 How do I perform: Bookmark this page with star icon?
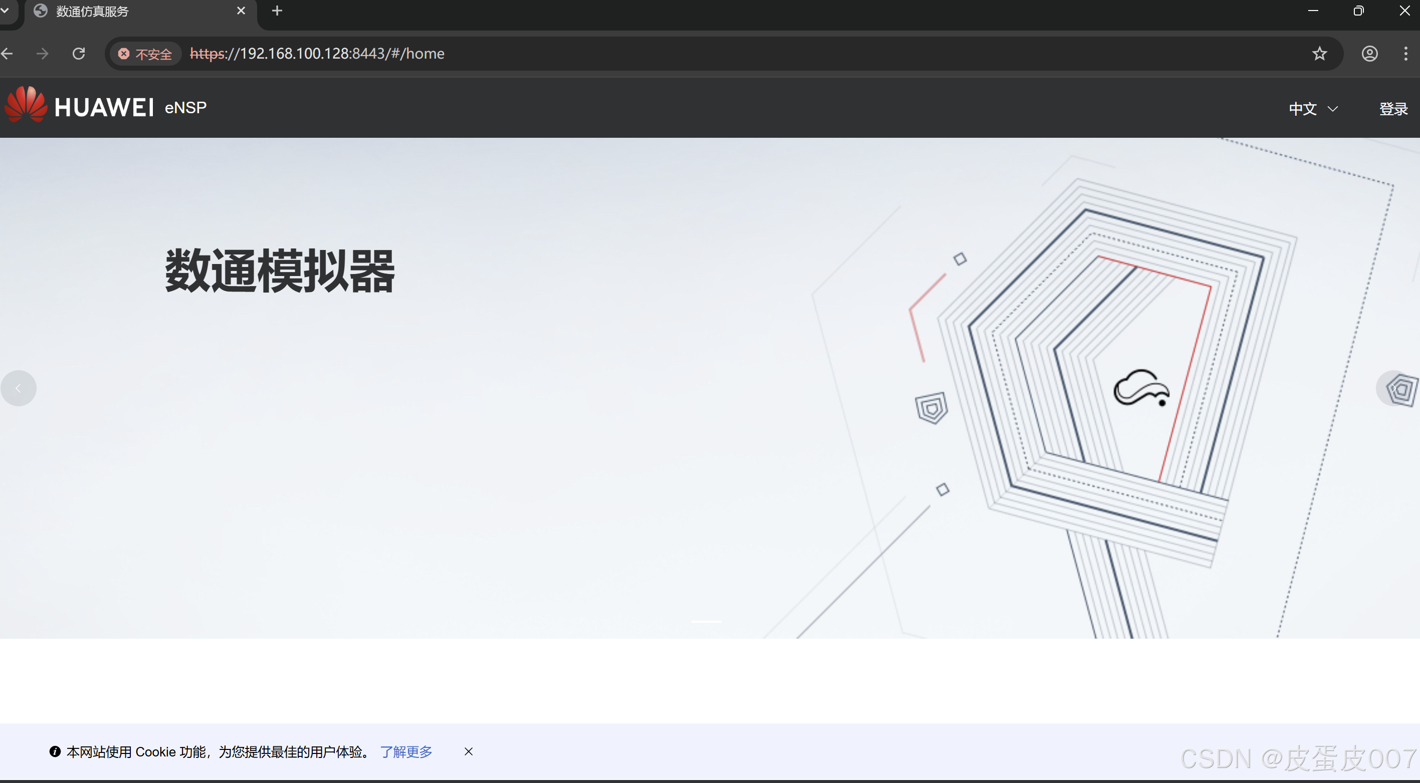point(1319,54)
